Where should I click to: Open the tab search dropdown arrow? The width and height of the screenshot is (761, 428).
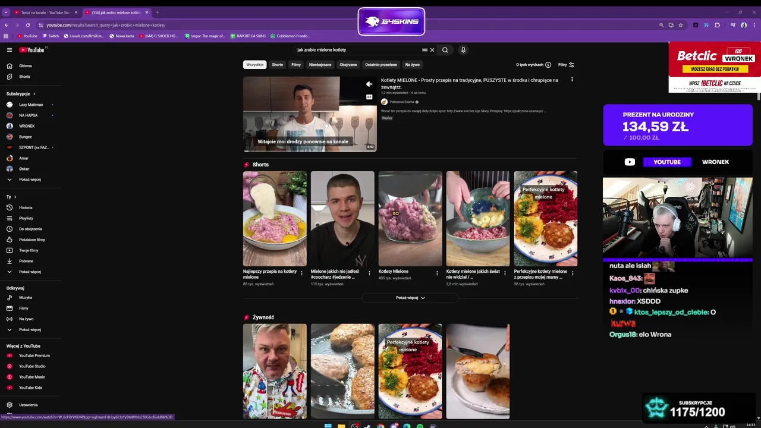click(7, 12)
